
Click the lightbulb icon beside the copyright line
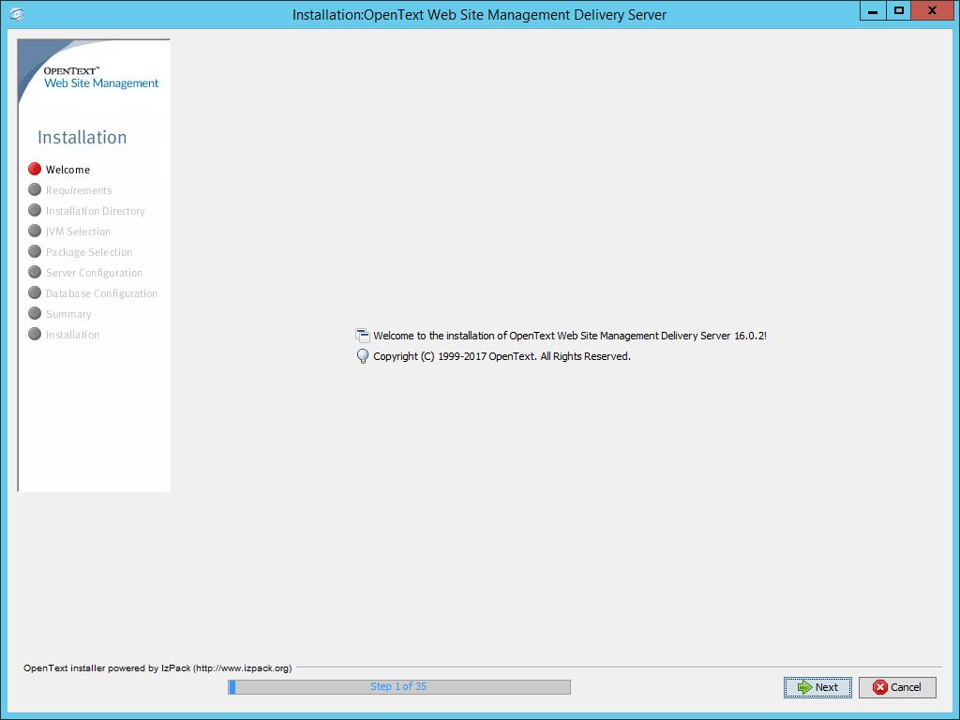[363, 355]
